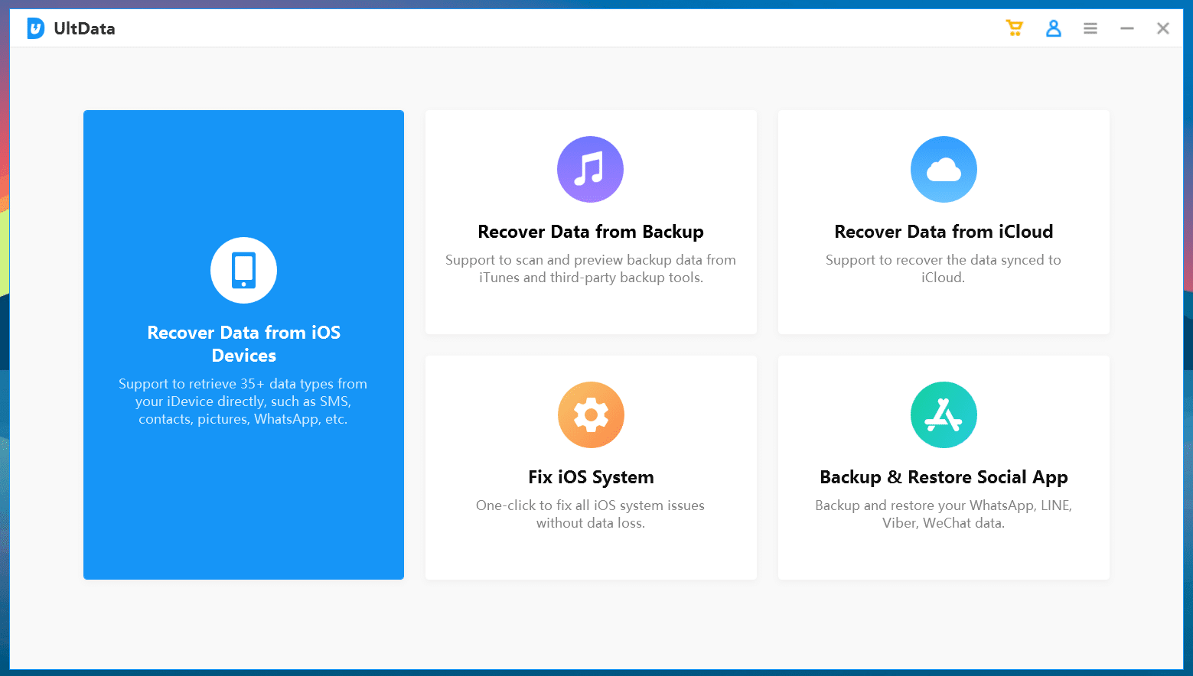Click 'One-click to fix all iOS system issues' text

pyautogui.click(x=591, y=514)
